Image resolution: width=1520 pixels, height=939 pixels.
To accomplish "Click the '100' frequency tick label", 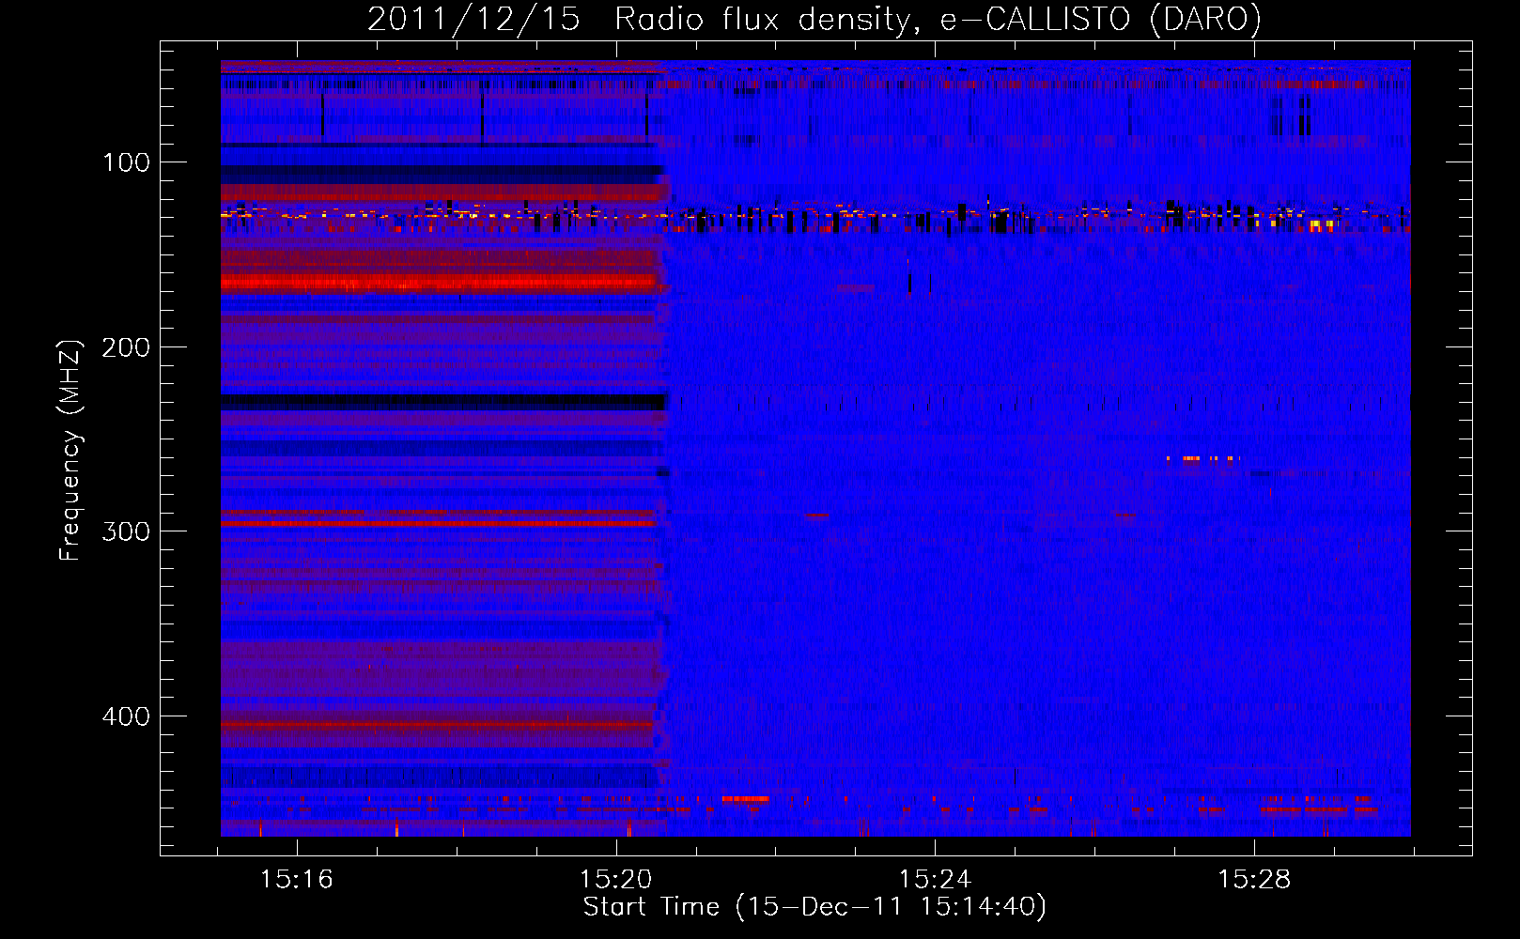I will pyautogui.click(x=126, y=162).
